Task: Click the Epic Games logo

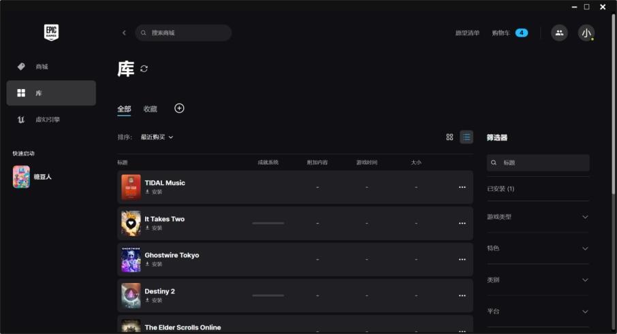Action: [x=51, y=33]
